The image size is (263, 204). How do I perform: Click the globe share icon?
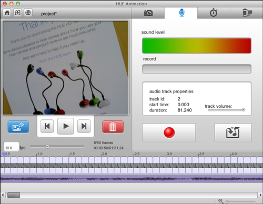pos(28,13)
